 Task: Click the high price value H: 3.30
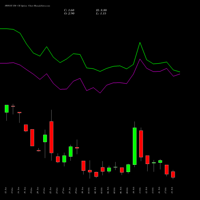tap(101, 10)
